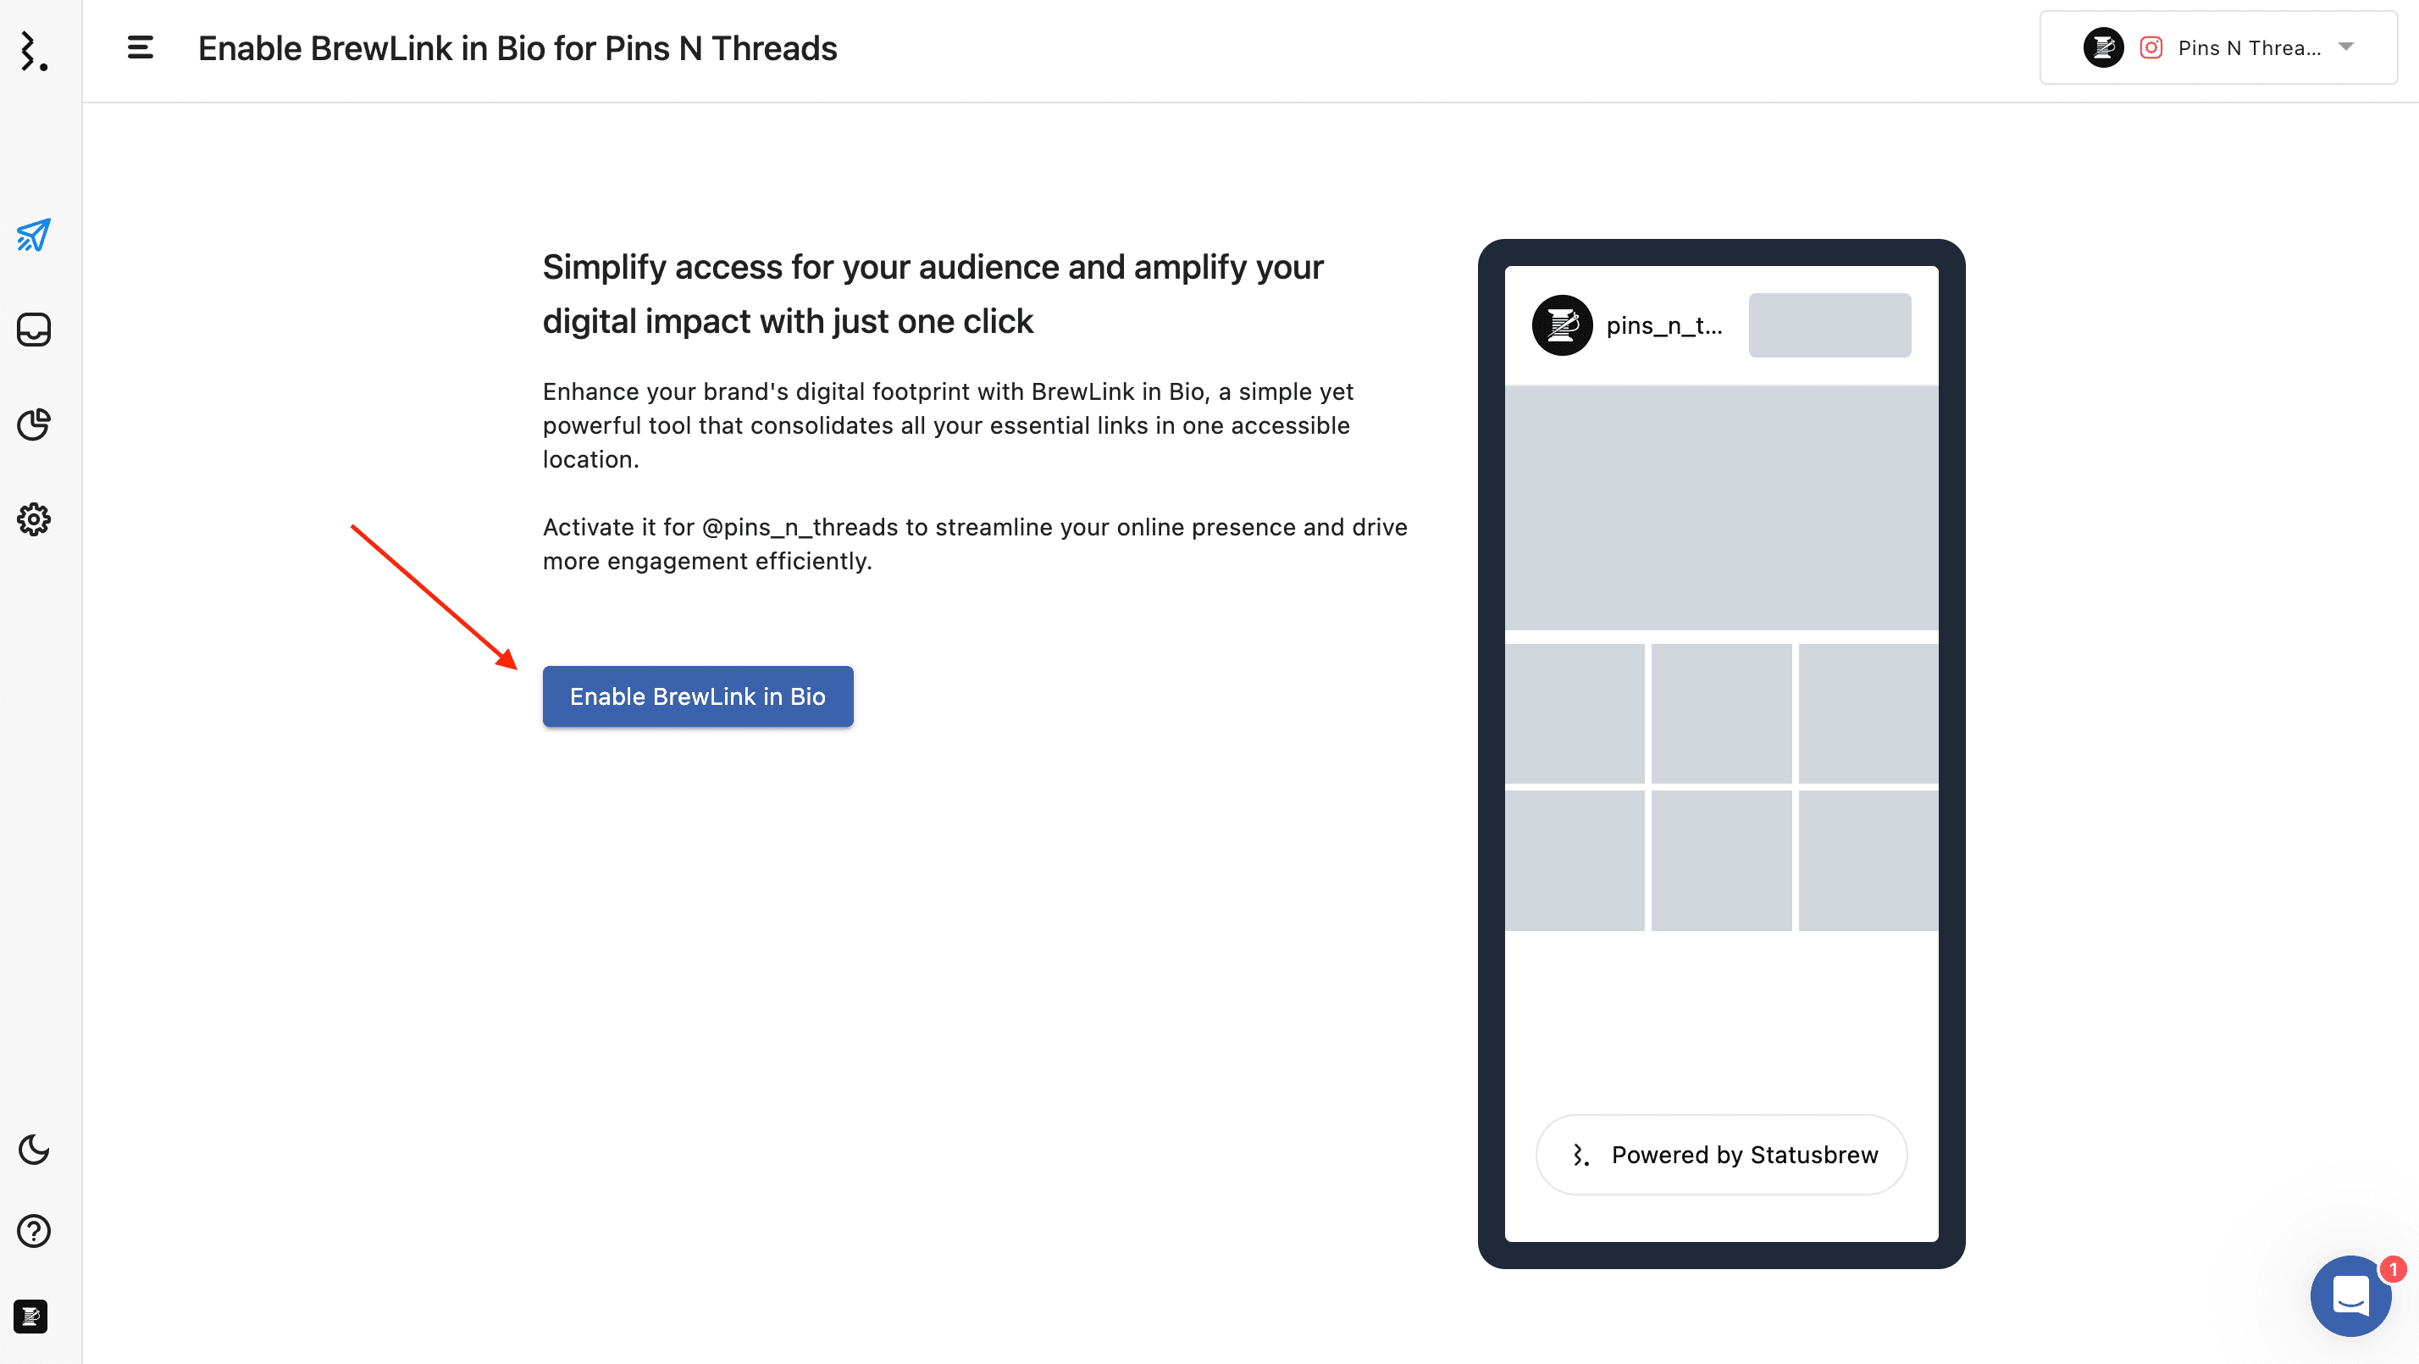Click the large placeholder banner in phone preview
The image size is (2419, 1364).
coord(1721,508)
